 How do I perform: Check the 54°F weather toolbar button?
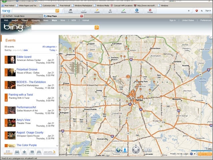click(110, 11)
